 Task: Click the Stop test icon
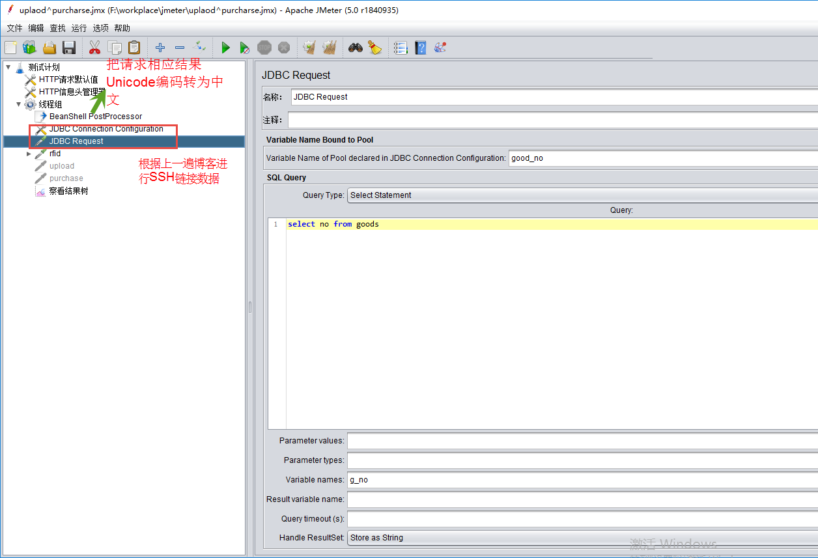264,48
